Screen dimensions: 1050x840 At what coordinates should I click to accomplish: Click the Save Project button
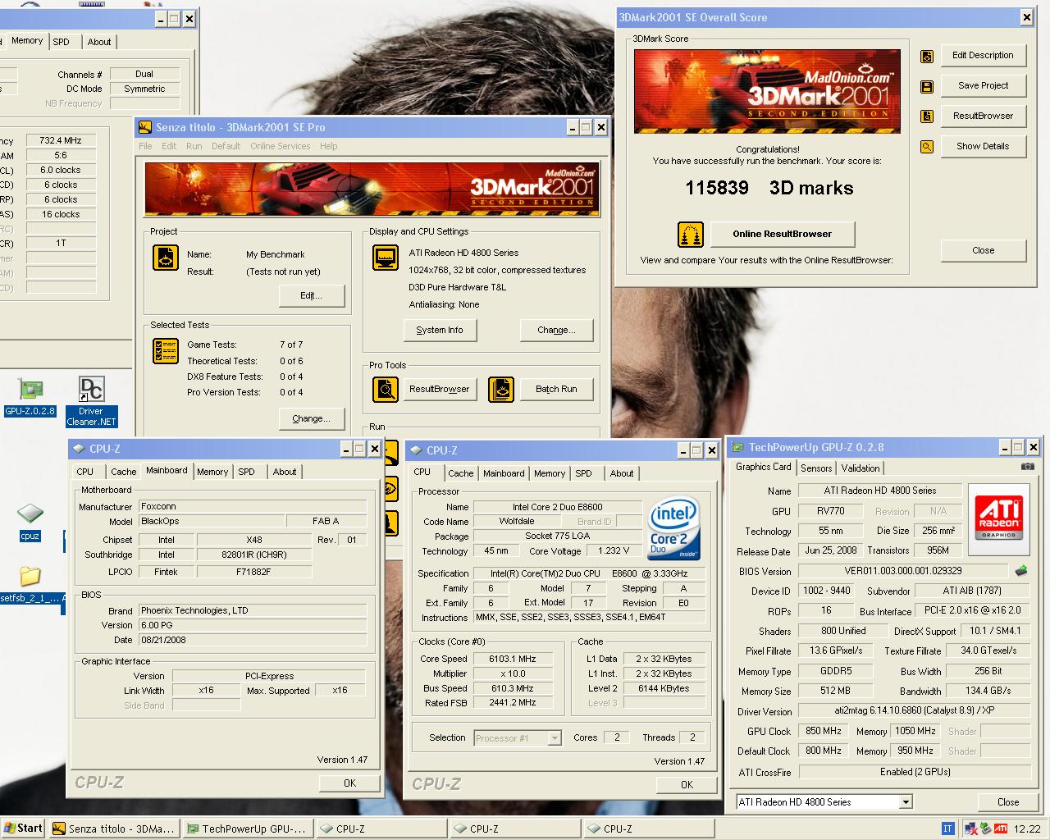[x=983, y=85]
